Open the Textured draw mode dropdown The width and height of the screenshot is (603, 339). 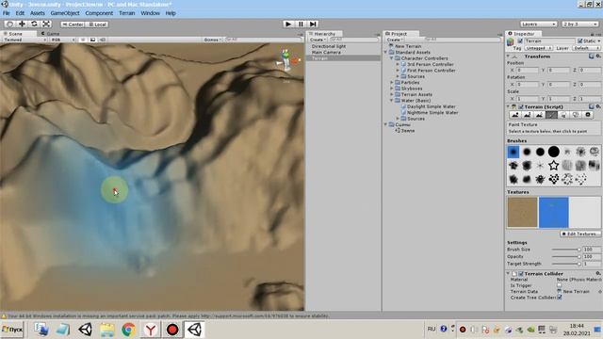24,40
